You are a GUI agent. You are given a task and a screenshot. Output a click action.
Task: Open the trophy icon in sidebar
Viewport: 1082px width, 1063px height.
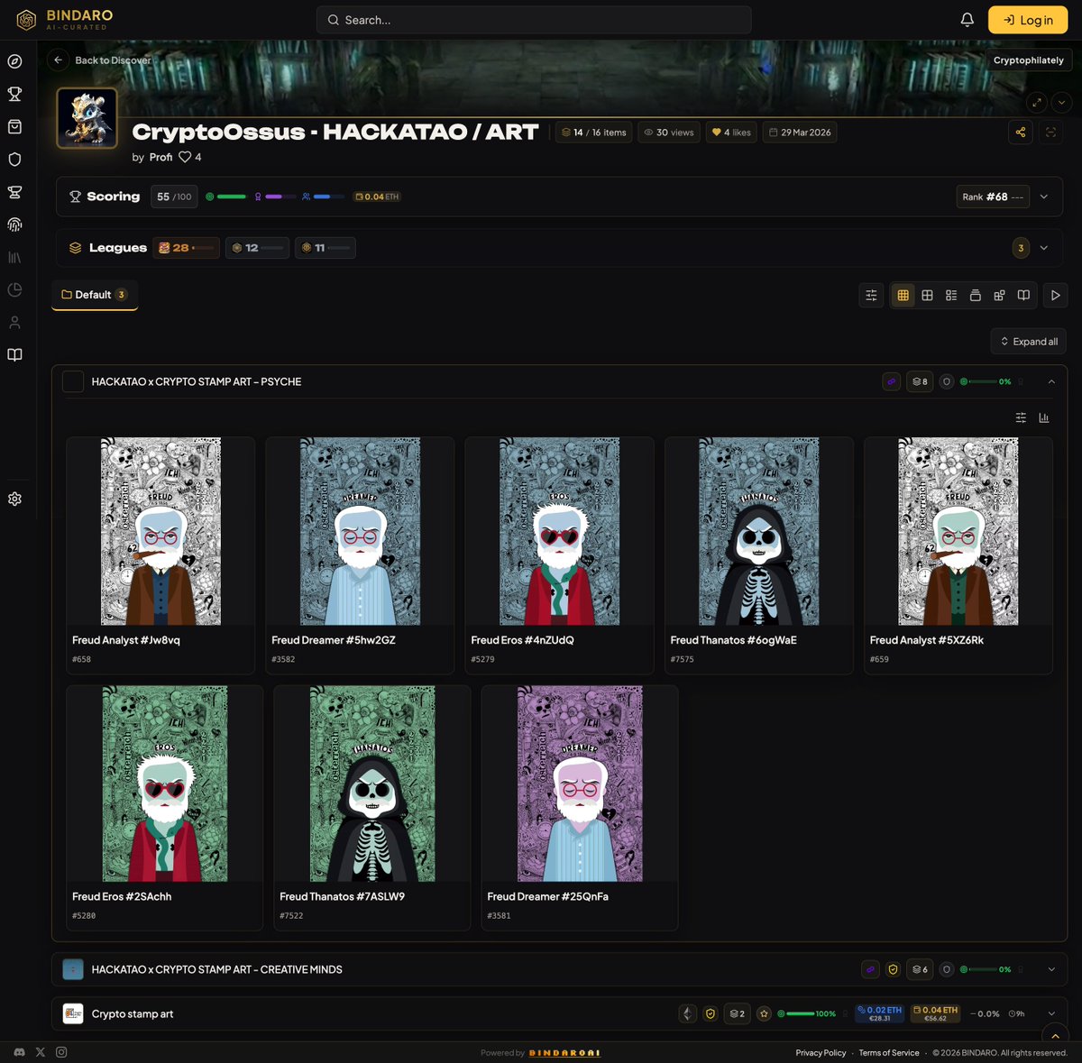click(14, 94)
